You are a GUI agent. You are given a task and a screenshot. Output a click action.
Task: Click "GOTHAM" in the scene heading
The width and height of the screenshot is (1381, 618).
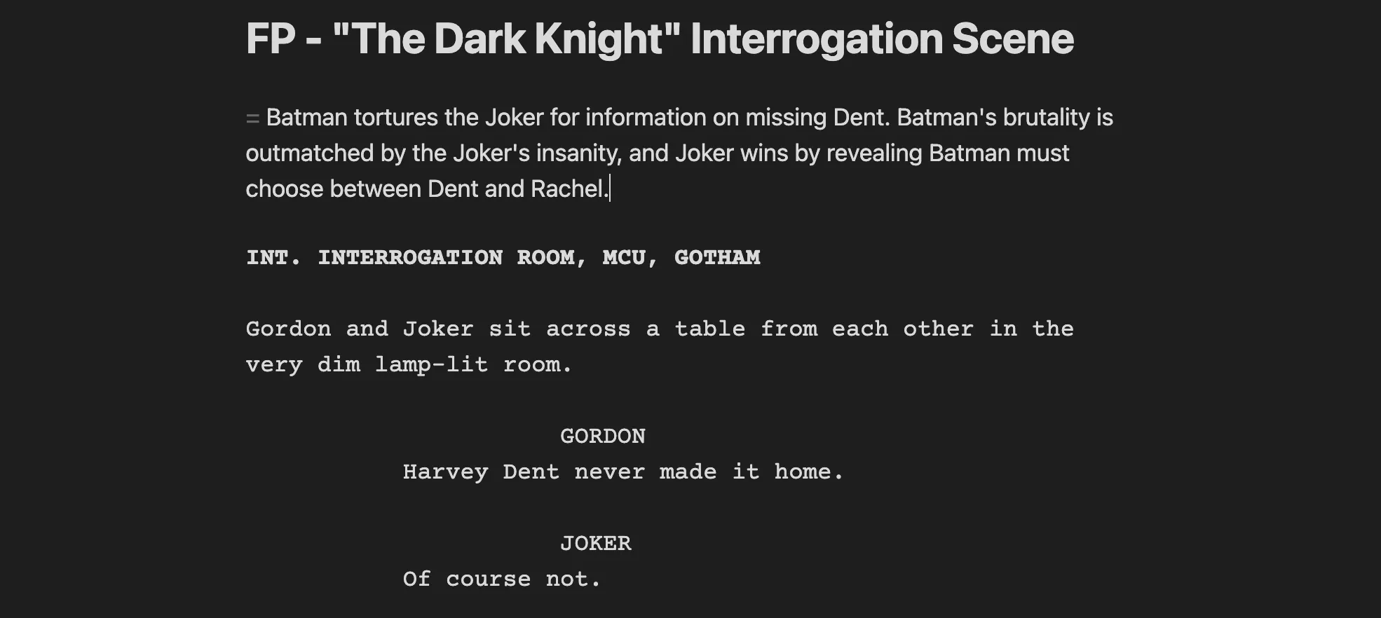717,257
